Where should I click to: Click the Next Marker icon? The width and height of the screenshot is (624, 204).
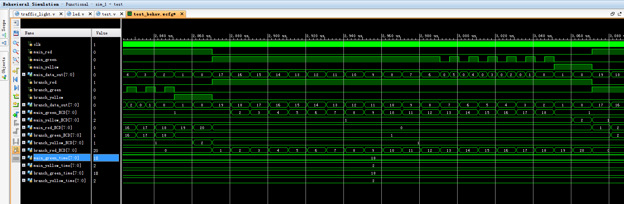click(16, 132)
